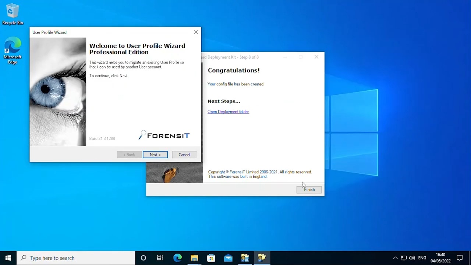Viewport: 471px width, 265px height.
Task: Click ENG language indicator
Action: 422,258
